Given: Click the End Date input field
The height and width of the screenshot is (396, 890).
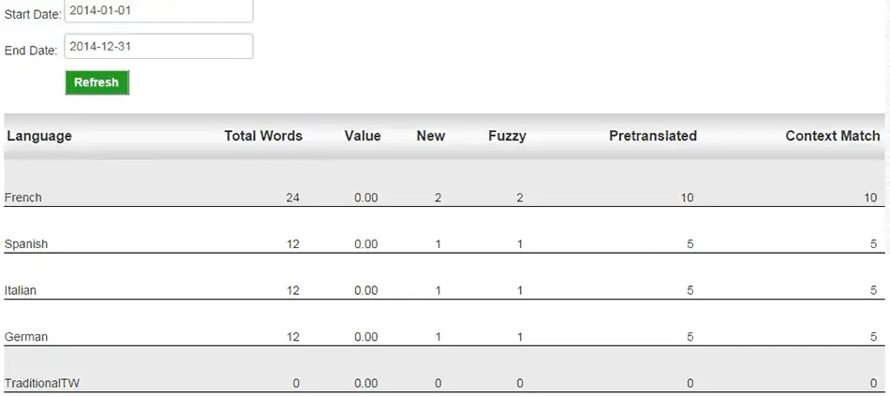Looking at the screenshot, I should pyautogui.click(x=159, y=47).
